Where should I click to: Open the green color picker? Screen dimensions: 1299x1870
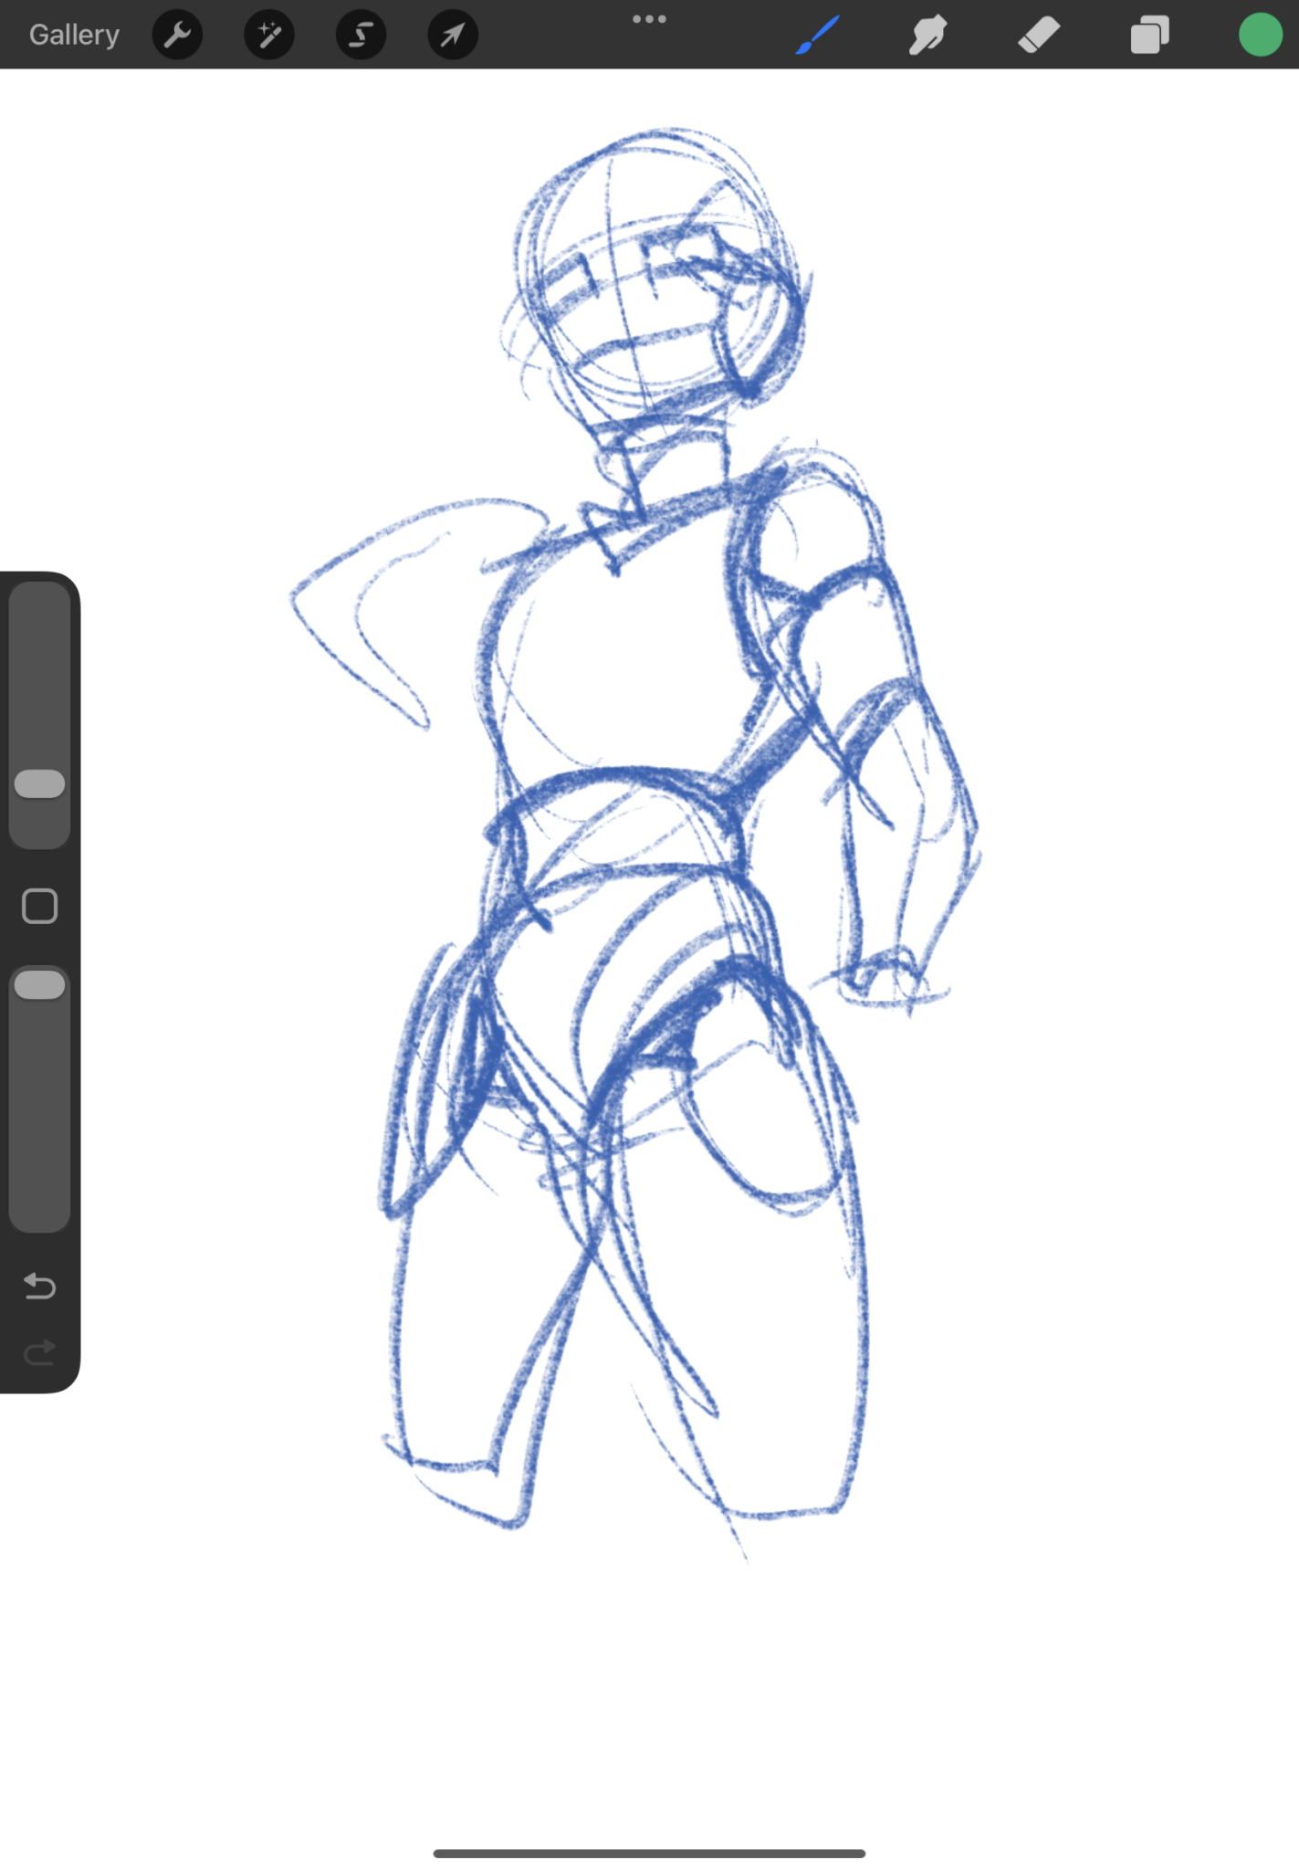[1261, 35]
